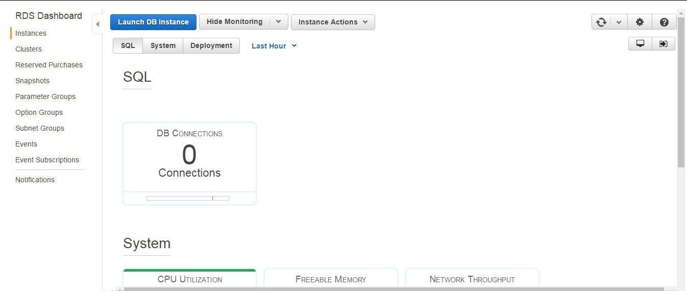Switch to the System tab
The height and width of the screenshot is (291, 687).
click(163, 45)
